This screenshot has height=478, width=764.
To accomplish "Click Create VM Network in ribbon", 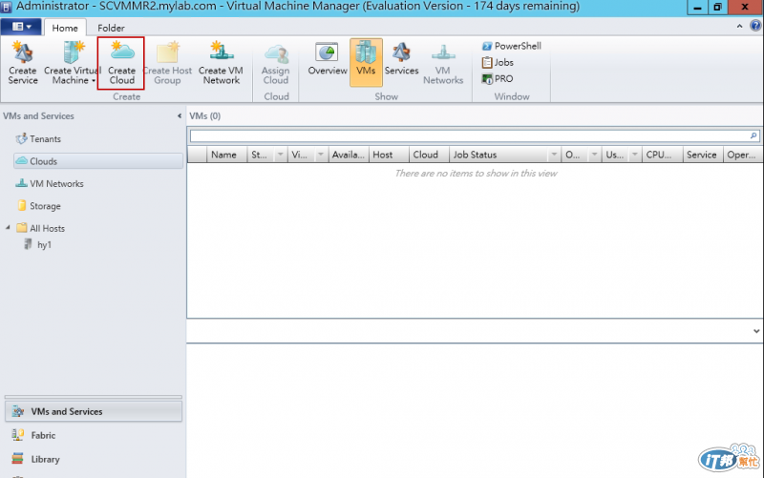I will [221, 63].
